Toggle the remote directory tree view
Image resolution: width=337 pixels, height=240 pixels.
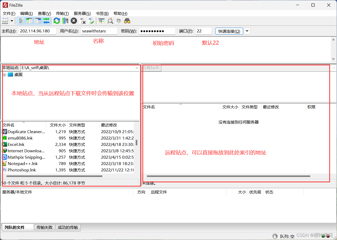tap(38, 21)
